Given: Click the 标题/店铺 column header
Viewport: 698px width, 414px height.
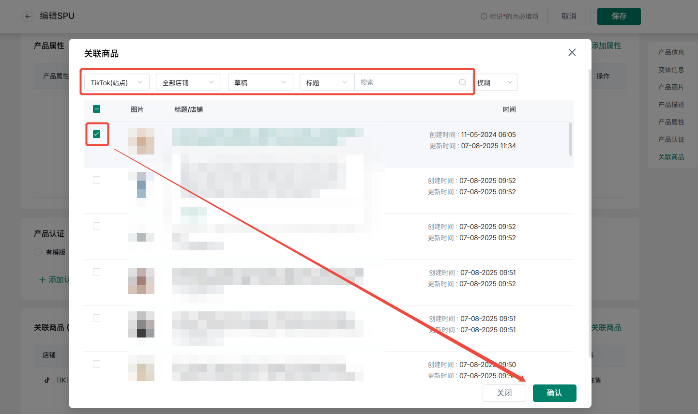Looking at the screenshot, I should coord(188,109).
